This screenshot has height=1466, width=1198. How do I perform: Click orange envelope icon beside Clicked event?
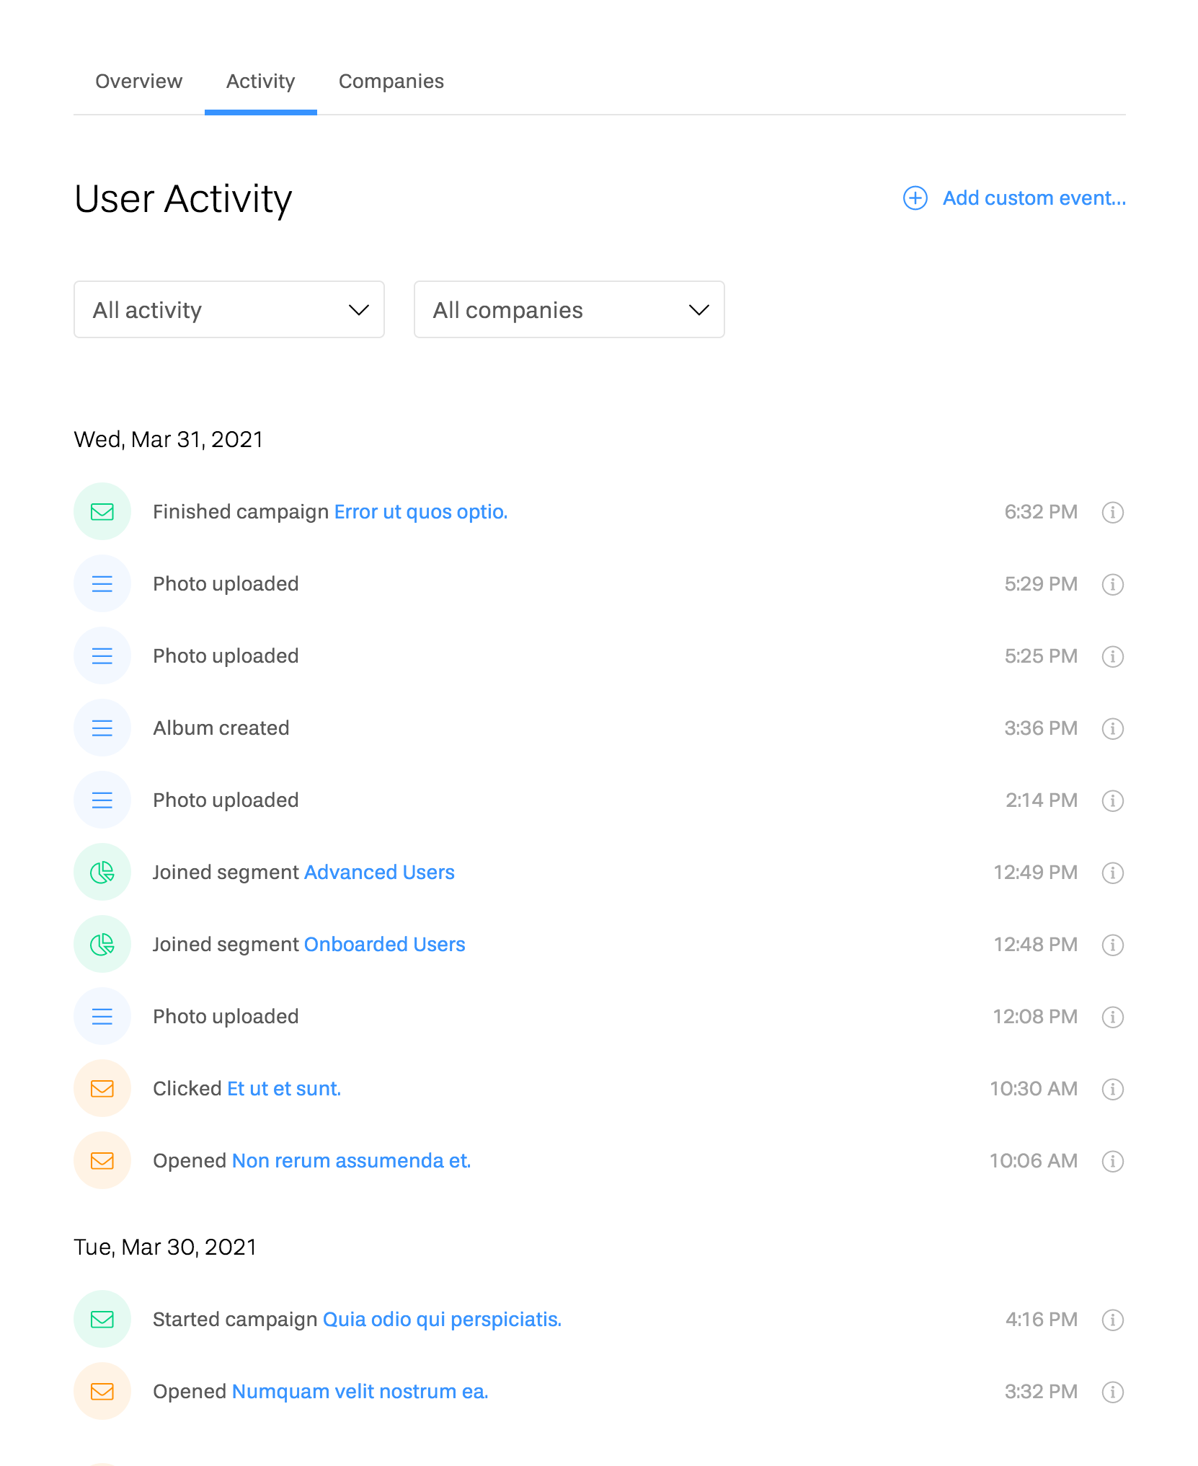[102, 1089]
